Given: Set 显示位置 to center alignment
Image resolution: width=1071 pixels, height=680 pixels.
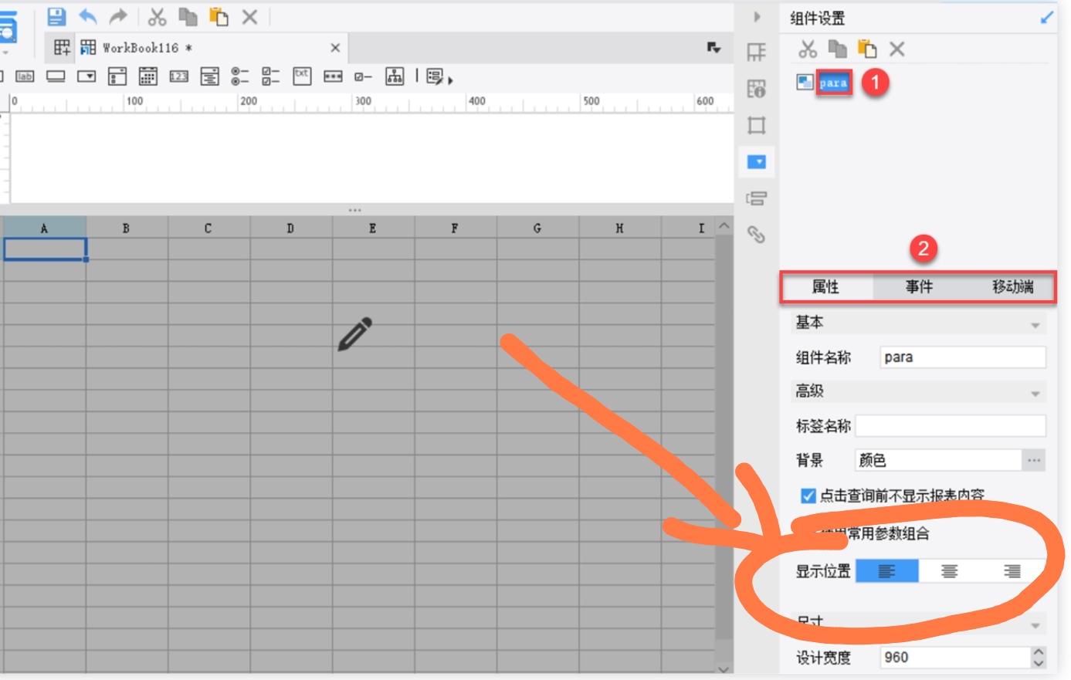Looking at the screenshot, I should pos(950,571).
